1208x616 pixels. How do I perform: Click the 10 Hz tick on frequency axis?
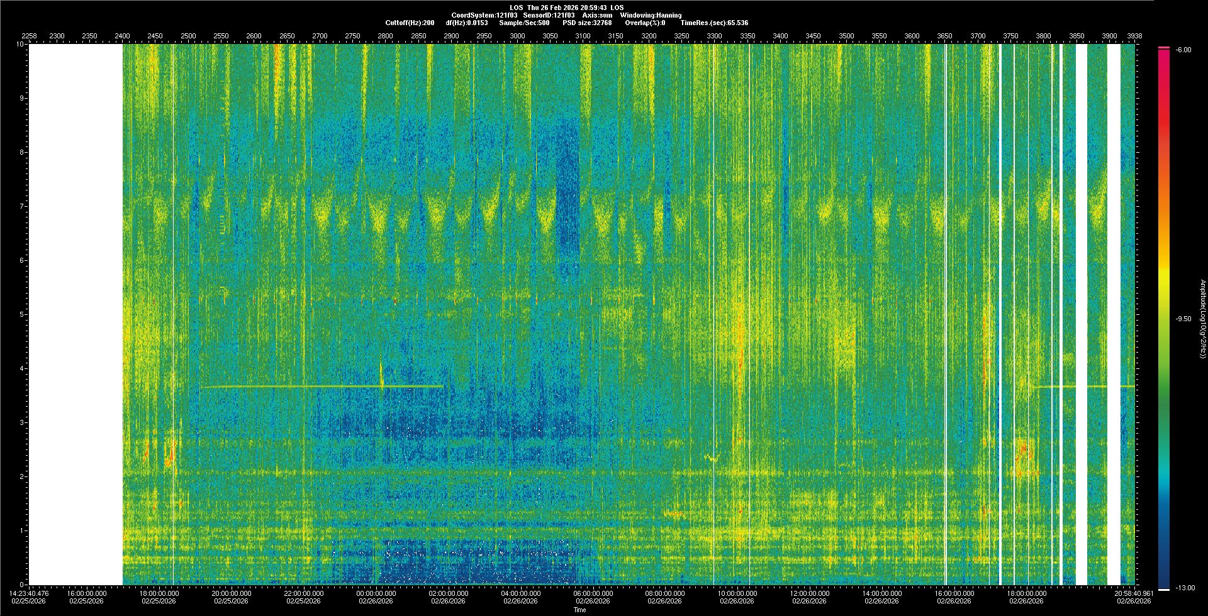[x=20, y=45]
